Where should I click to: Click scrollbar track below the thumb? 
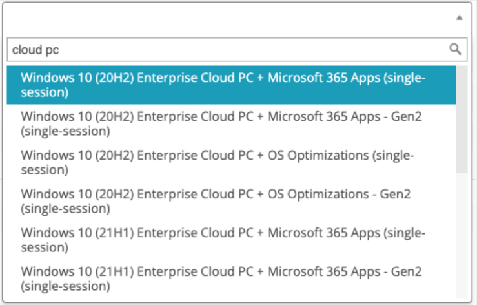click(462, 239)
